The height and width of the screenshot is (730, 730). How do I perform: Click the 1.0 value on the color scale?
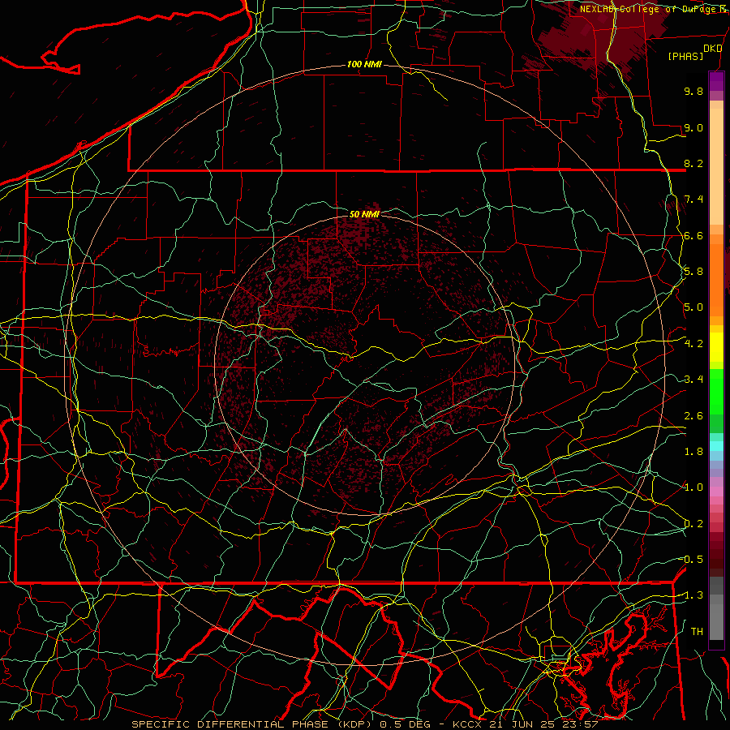coord(693,487)
